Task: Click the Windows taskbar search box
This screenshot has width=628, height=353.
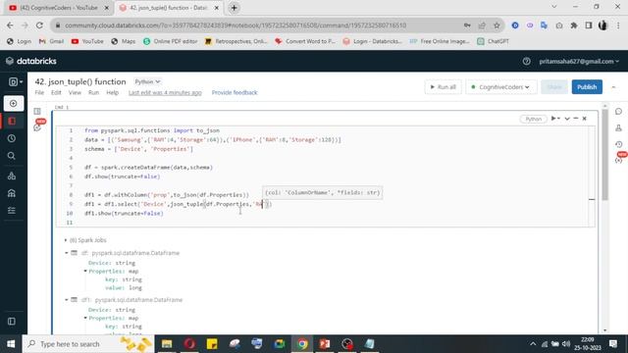Action: click(x=88, y=344)
